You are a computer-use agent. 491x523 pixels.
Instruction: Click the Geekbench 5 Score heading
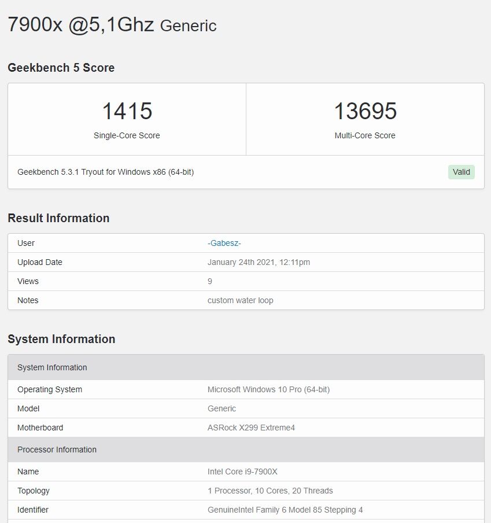(61, 68)
